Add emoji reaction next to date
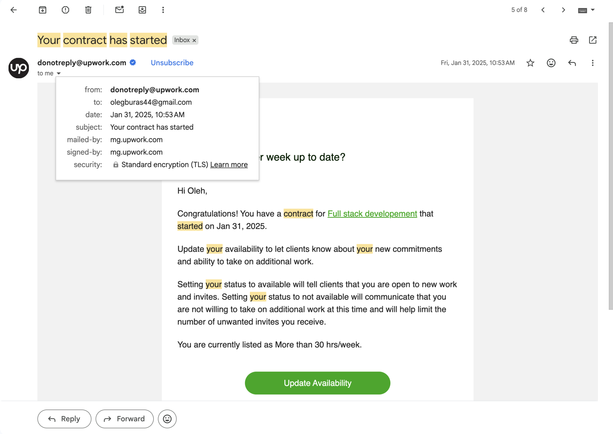Screen dimensions: 613x434 pyautogui.click(x=551, y=63)
